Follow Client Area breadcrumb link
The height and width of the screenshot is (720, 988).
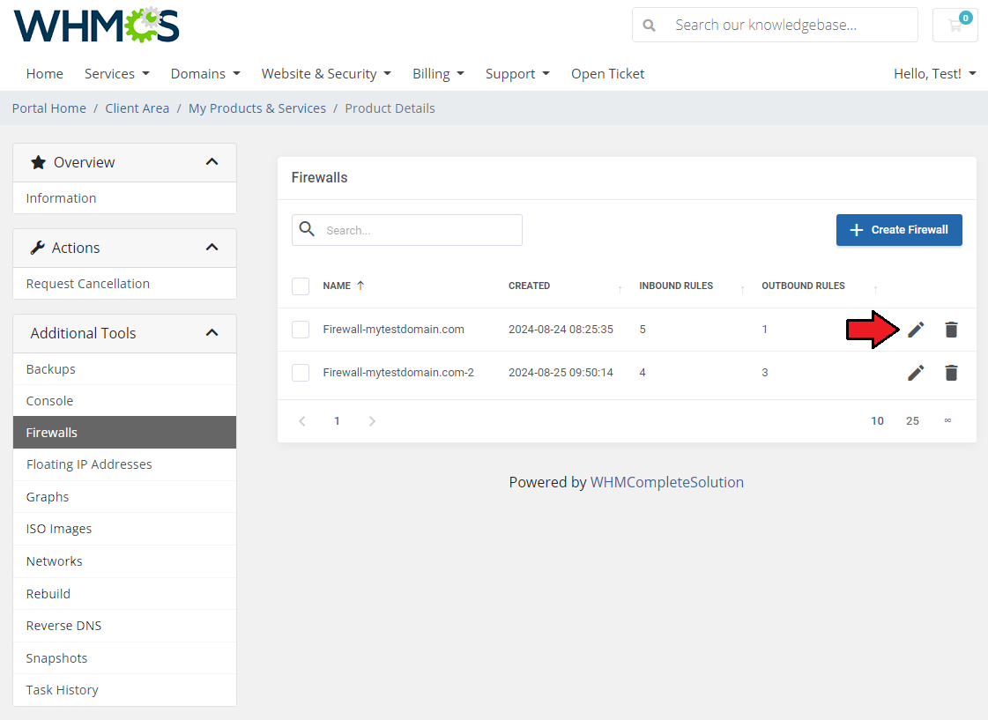[137, 108]
